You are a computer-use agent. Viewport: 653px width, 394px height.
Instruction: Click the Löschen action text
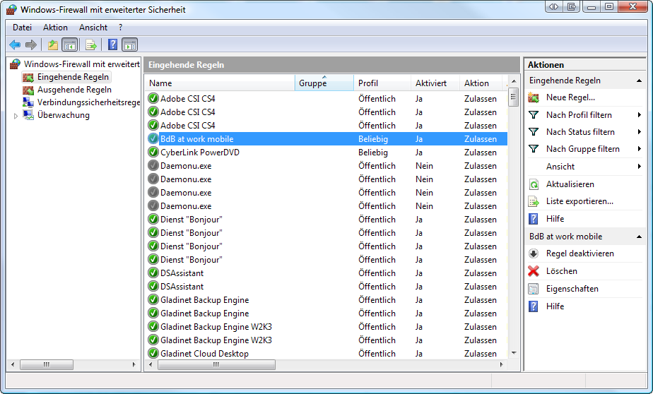pos(561,271)
